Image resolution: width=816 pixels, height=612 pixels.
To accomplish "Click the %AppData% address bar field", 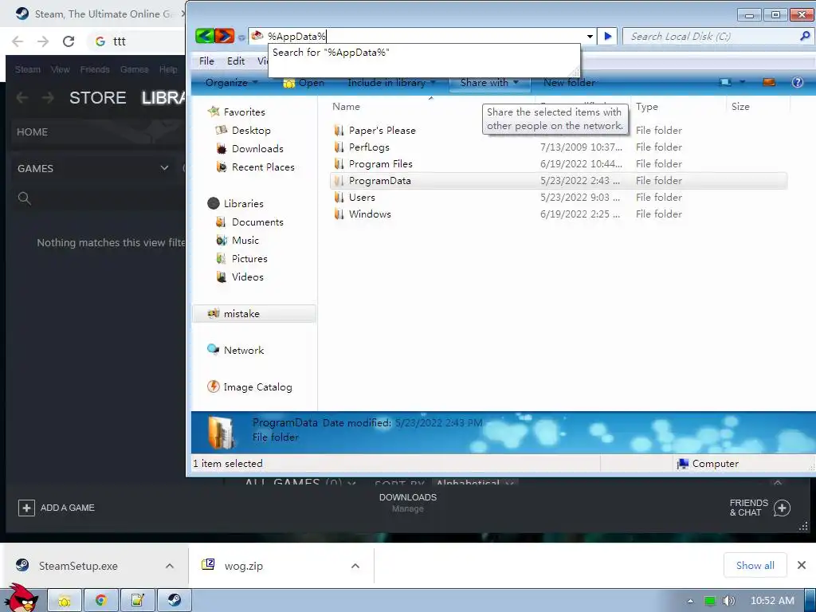I will (x=422, y=36).
